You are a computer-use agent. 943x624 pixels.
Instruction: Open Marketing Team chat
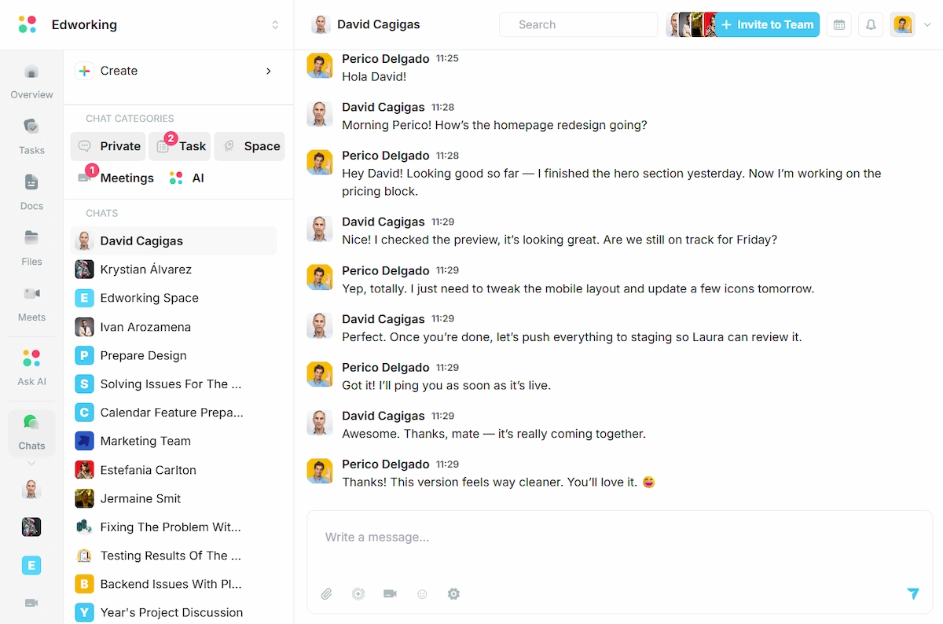pyautogui.click(x=145, y=441)
